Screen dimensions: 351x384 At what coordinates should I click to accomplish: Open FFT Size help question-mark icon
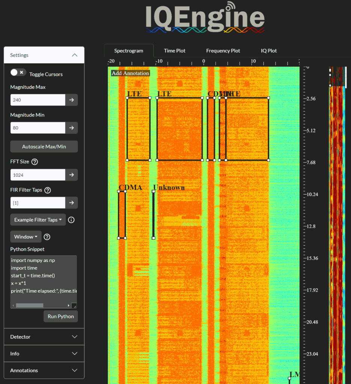(35, 162)
